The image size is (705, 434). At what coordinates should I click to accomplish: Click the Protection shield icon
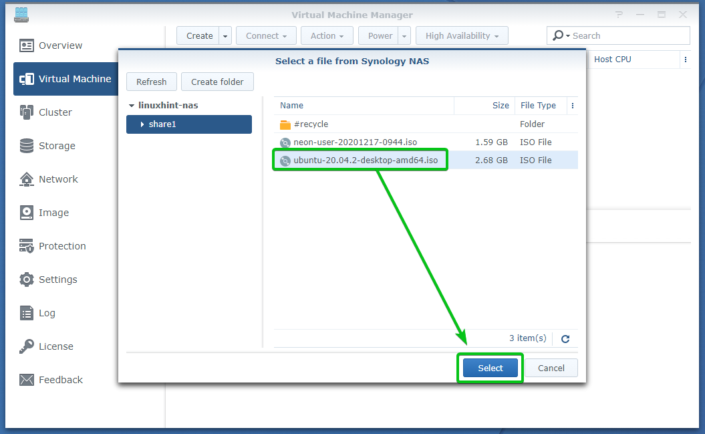coord(27,246)
